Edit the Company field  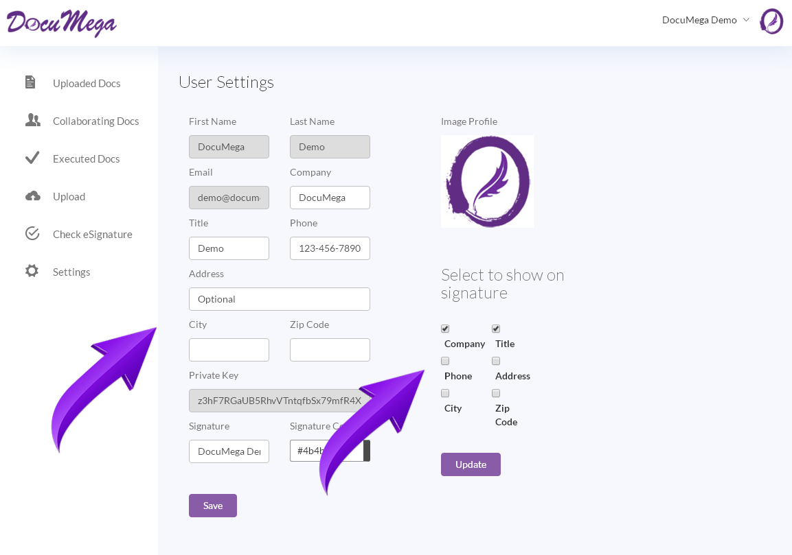[x=330, y=198]
